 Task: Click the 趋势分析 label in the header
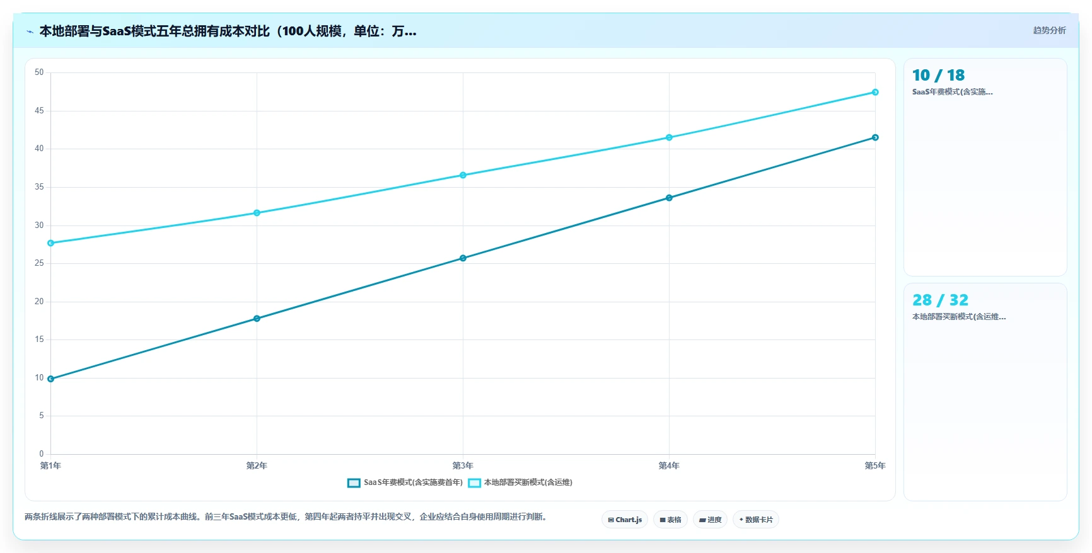point(1049,30)
